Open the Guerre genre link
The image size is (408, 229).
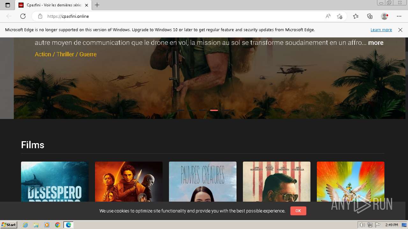(88, 54)
